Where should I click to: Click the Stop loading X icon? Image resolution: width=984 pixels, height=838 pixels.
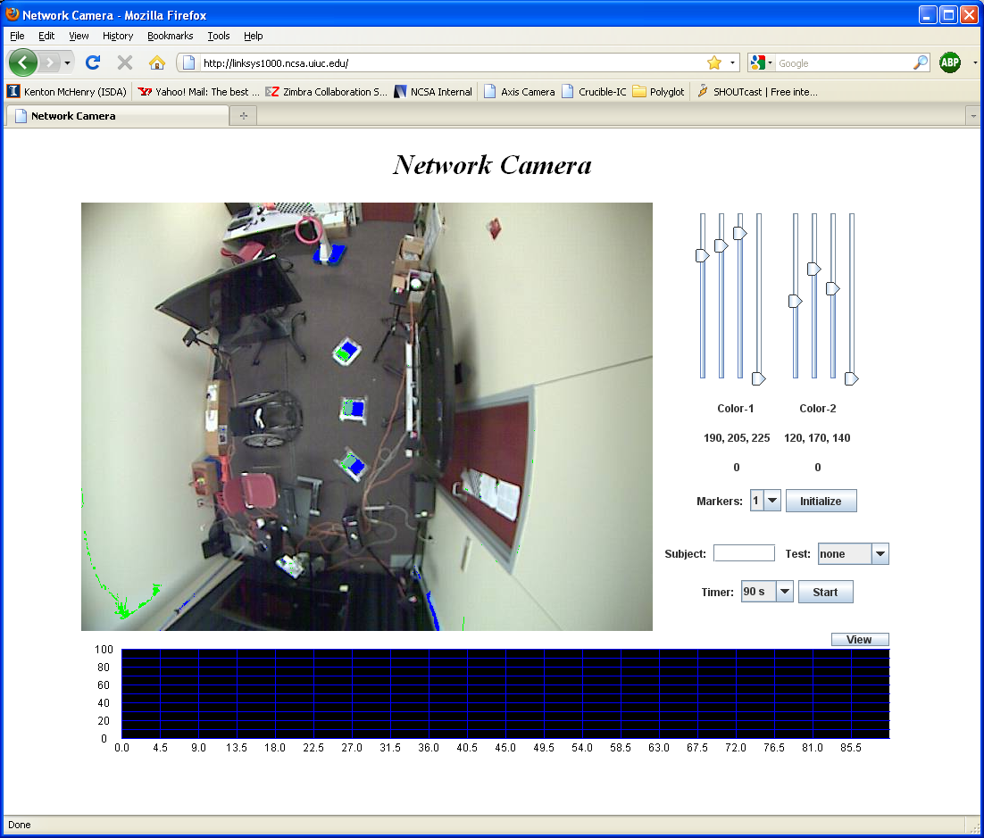(125, 62)
